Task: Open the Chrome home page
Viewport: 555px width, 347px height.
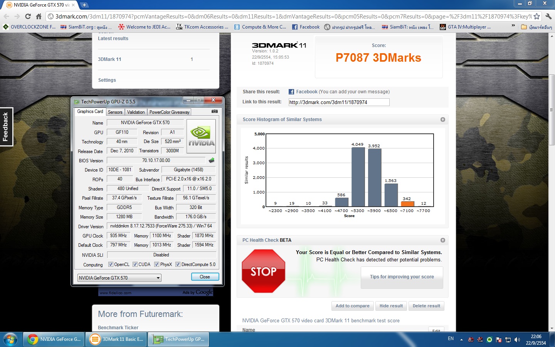Action: coord(39,16)
